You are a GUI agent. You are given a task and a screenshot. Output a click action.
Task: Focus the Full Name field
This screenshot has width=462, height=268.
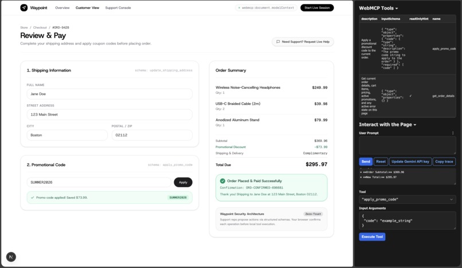109,94
